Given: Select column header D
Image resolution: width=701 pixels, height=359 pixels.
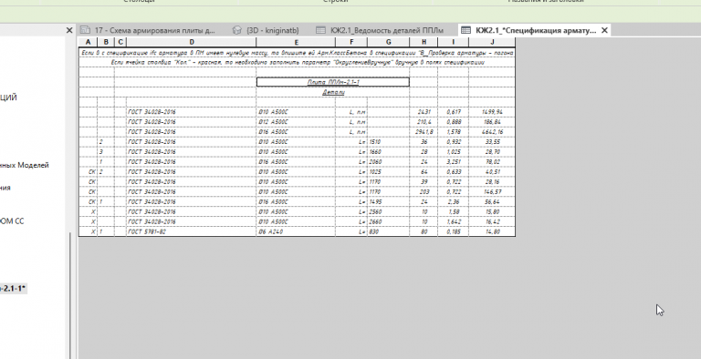Looking at the screenshot, I should (x=192, y=43).
